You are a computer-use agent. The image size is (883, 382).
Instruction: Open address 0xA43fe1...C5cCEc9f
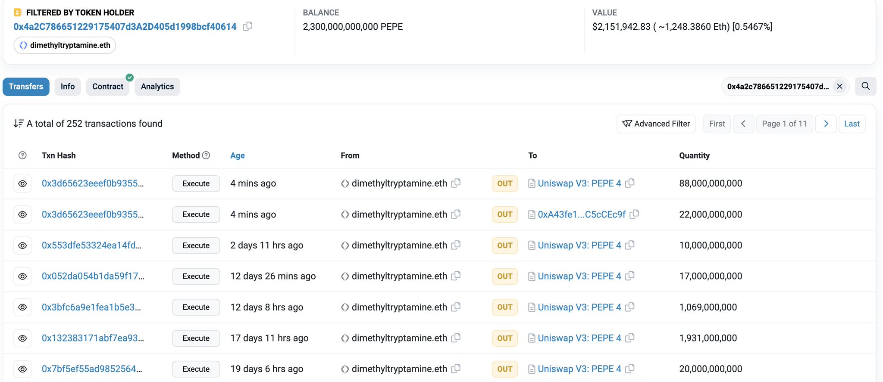(x=582, y=214)
